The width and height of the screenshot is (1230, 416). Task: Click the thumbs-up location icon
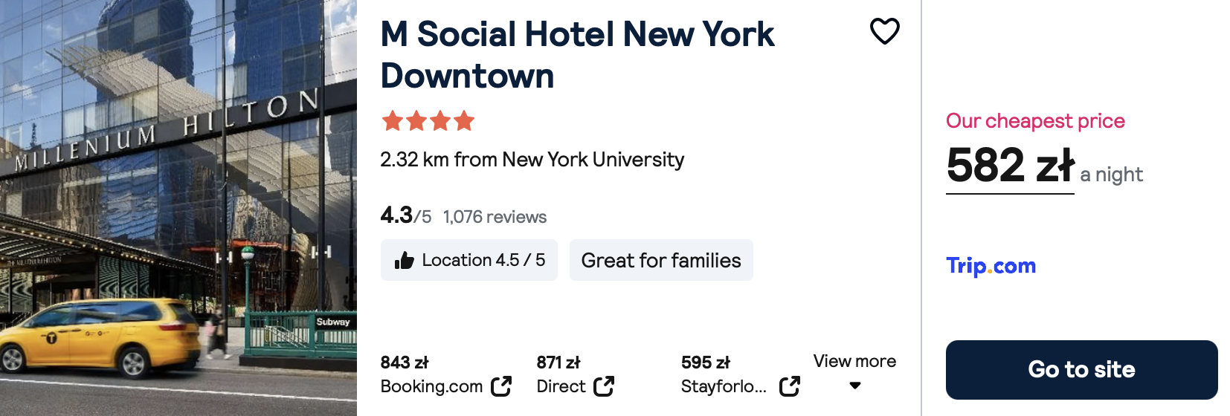tap(404, 260)
